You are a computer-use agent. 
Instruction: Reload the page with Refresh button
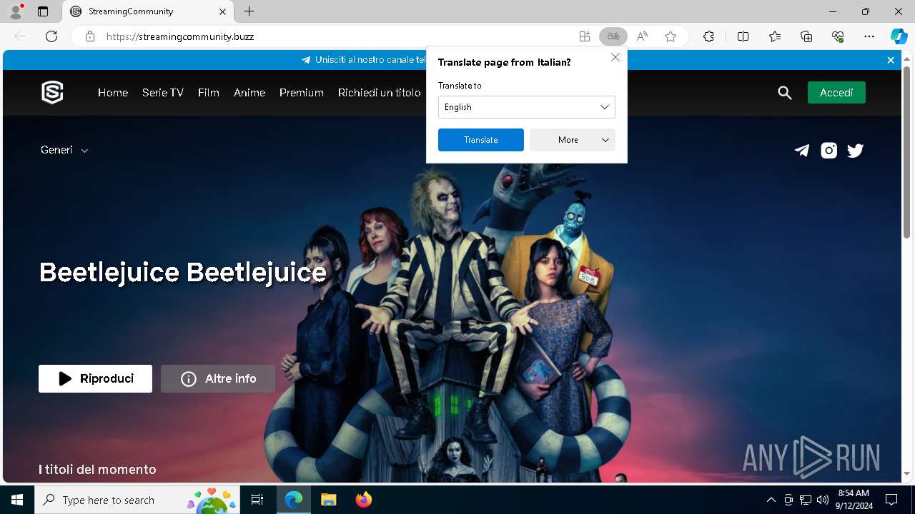[x=51, y=36]
